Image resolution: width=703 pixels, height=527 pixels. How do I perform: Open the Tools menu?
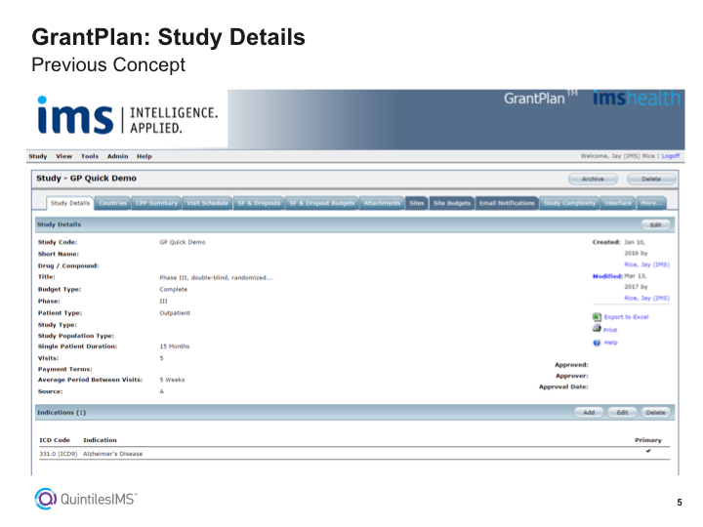89,156
